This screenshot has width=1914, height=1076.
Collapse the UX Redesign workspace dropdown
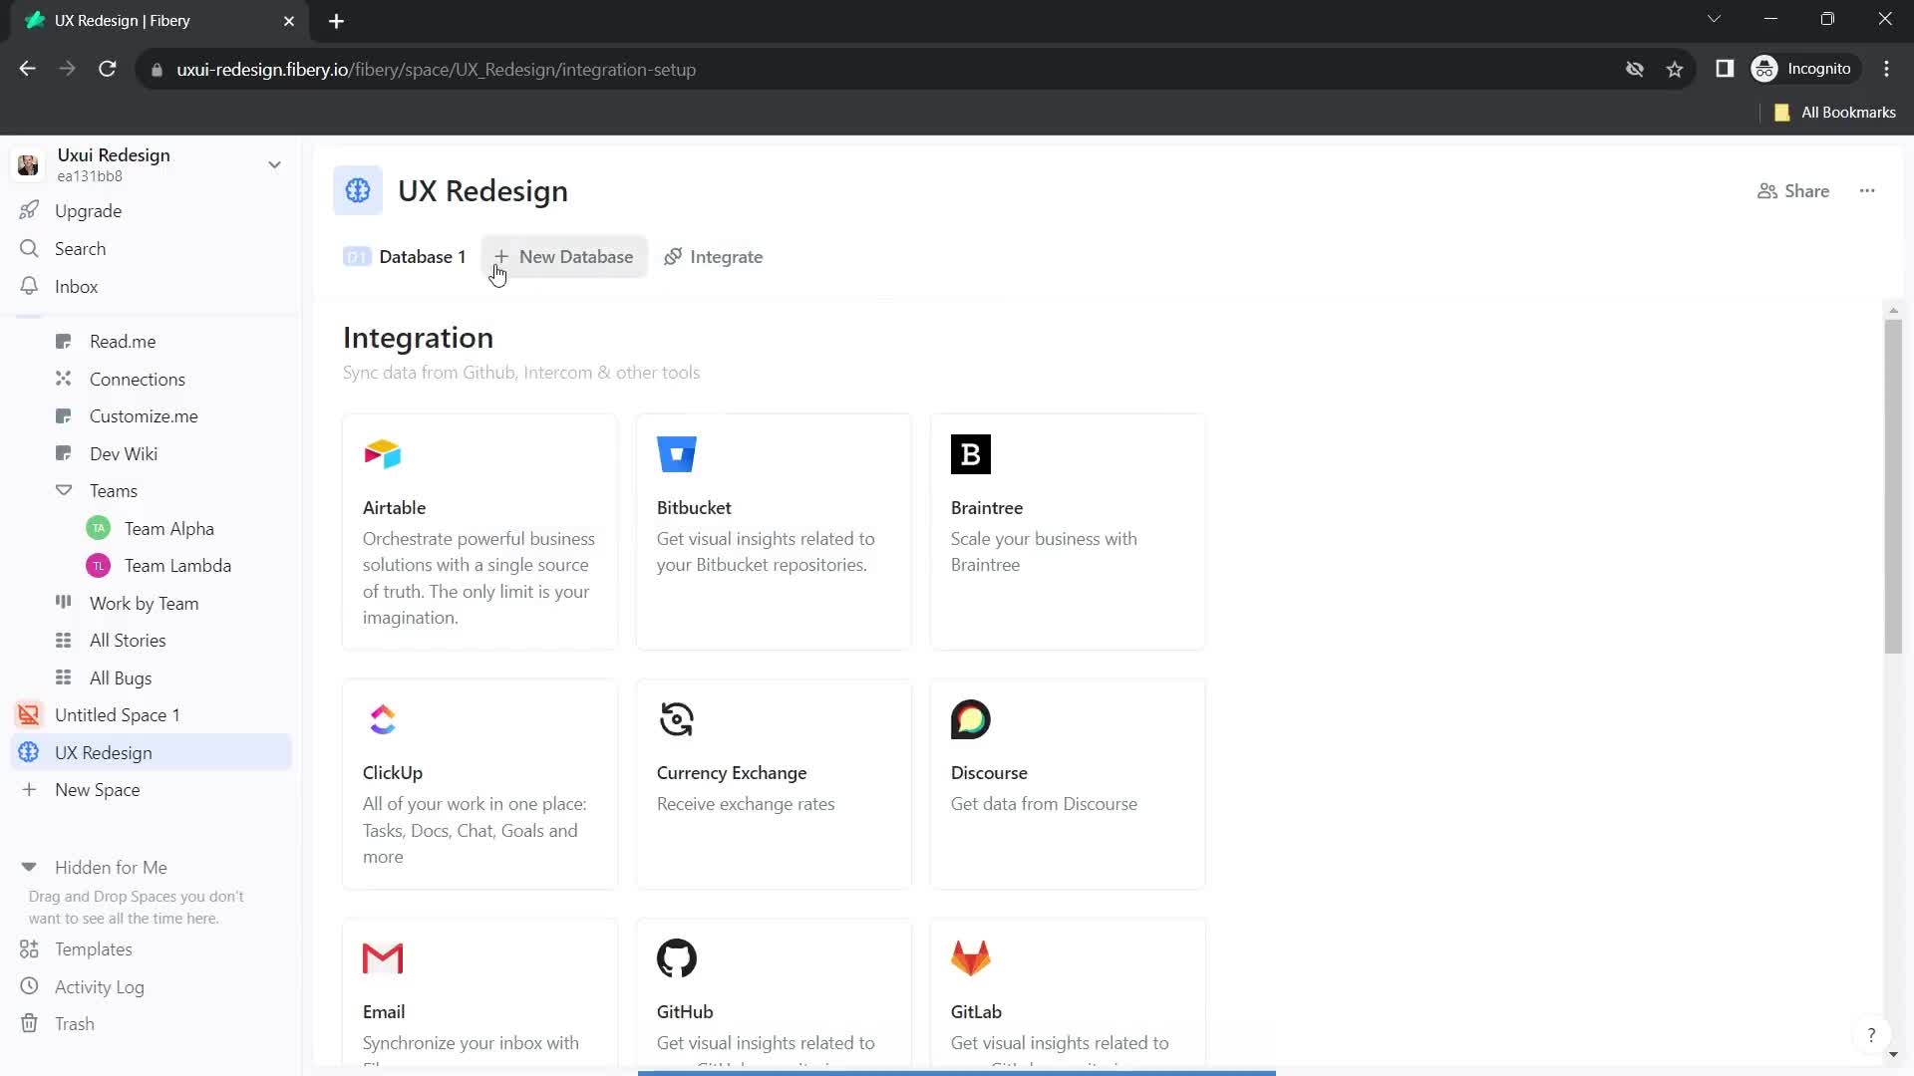click(275, 164)
